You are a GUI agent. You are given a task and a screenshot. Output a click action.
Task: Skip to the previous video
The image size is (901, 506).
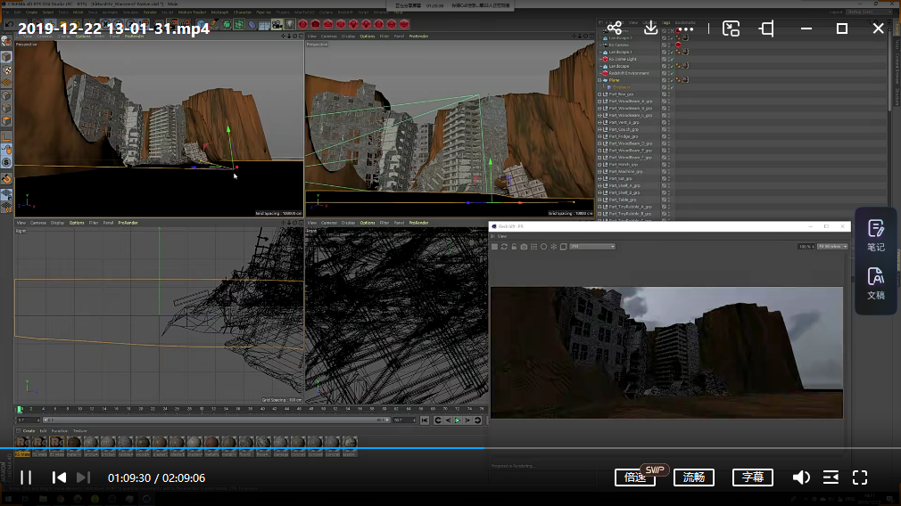pyautogui.click(x=59, y=477)
